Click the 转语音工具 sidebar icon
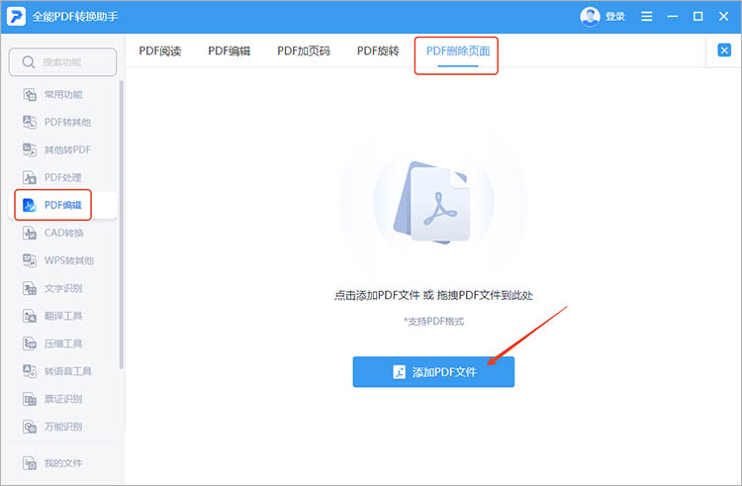The image size is (742, 486). (x=30, y=371)
